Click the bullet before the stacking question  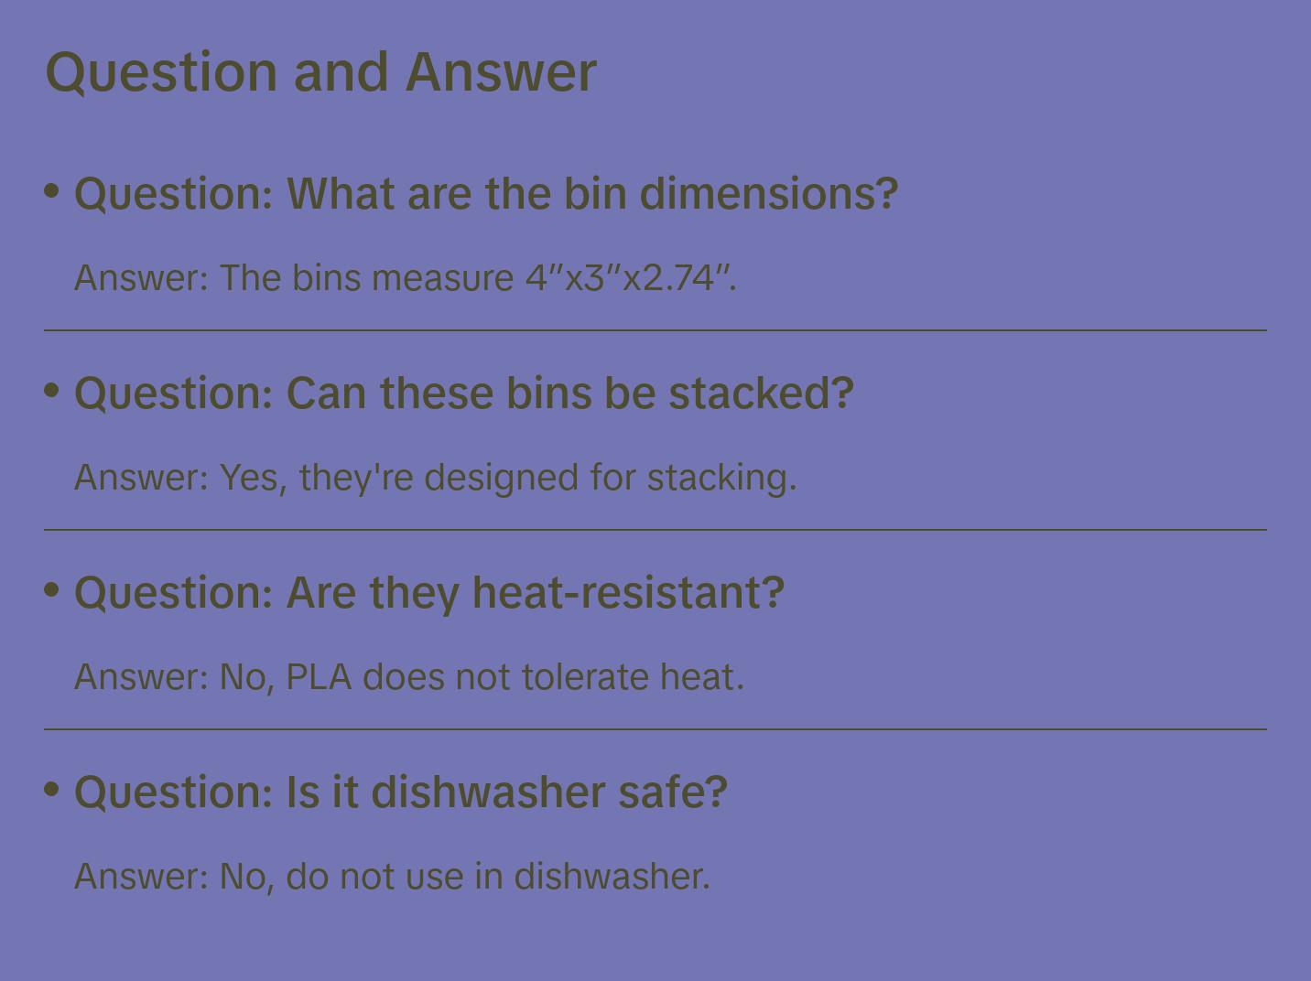tap(52, 391)
